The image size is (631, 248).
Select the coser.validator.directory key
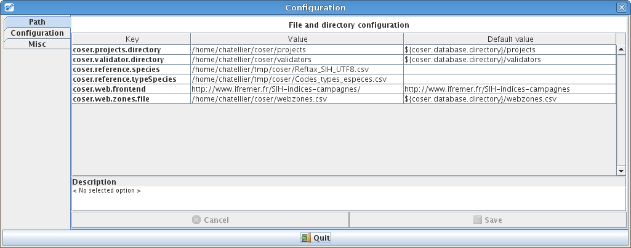[131, 60]
